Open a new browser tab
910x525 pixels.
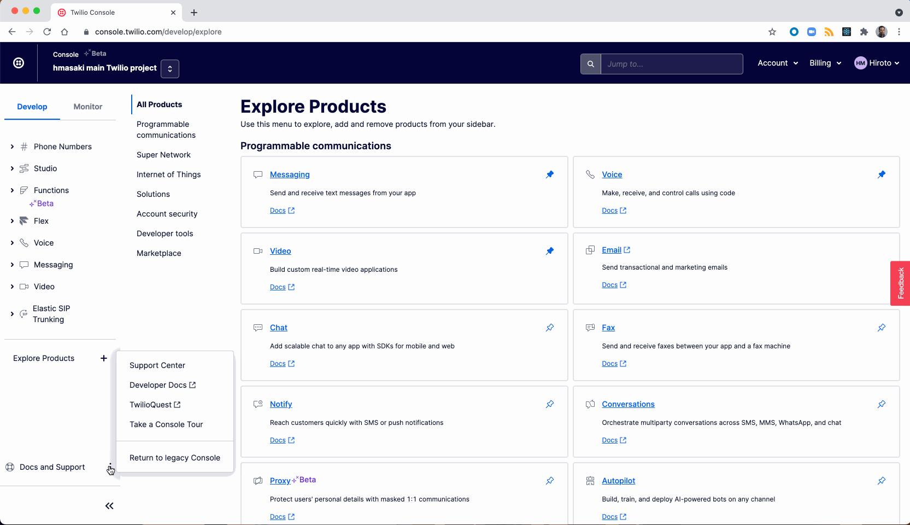(194, 12)
